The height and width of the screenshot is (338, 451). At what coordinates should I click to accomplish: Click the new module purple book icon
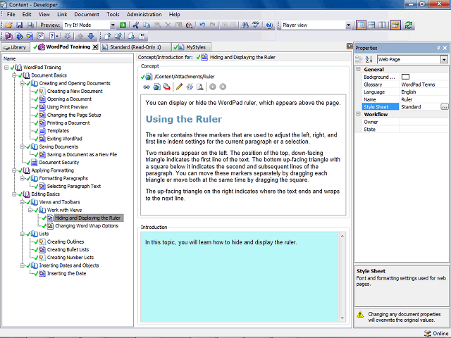pos(8,36)
